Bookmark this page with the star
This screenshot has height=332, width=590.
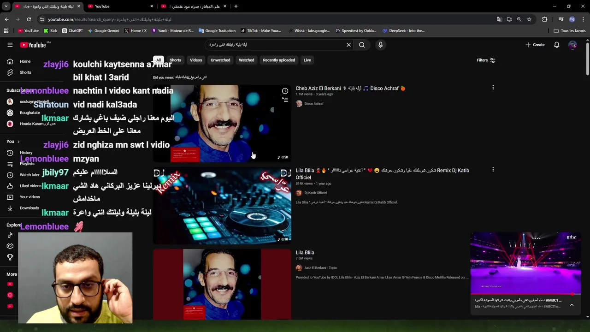(529, 19)
